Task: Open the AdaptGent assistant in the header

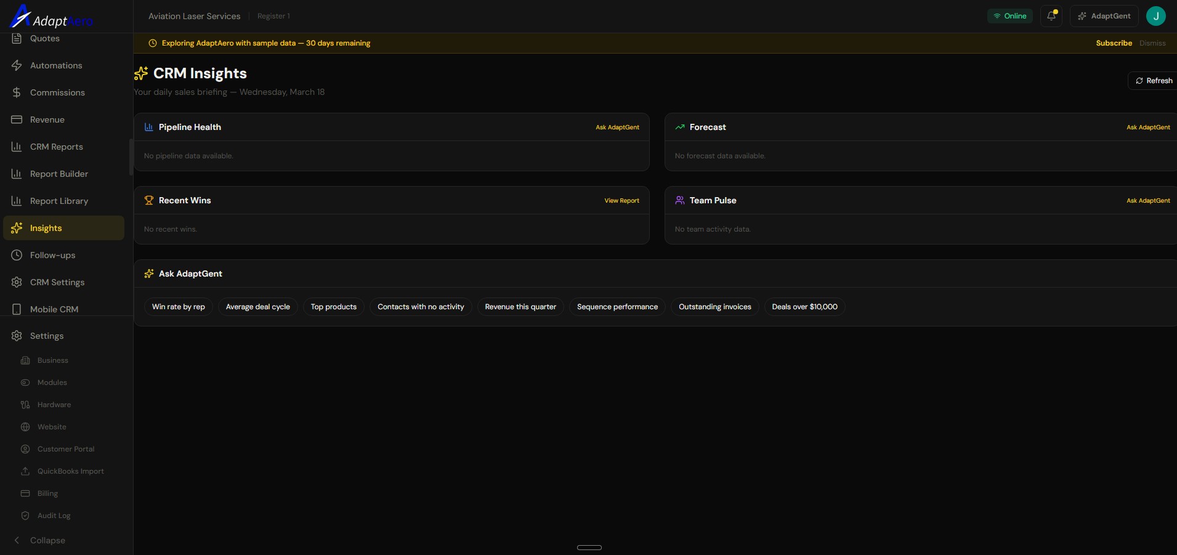Action: pyautogui.click(x=1103, y=16)
